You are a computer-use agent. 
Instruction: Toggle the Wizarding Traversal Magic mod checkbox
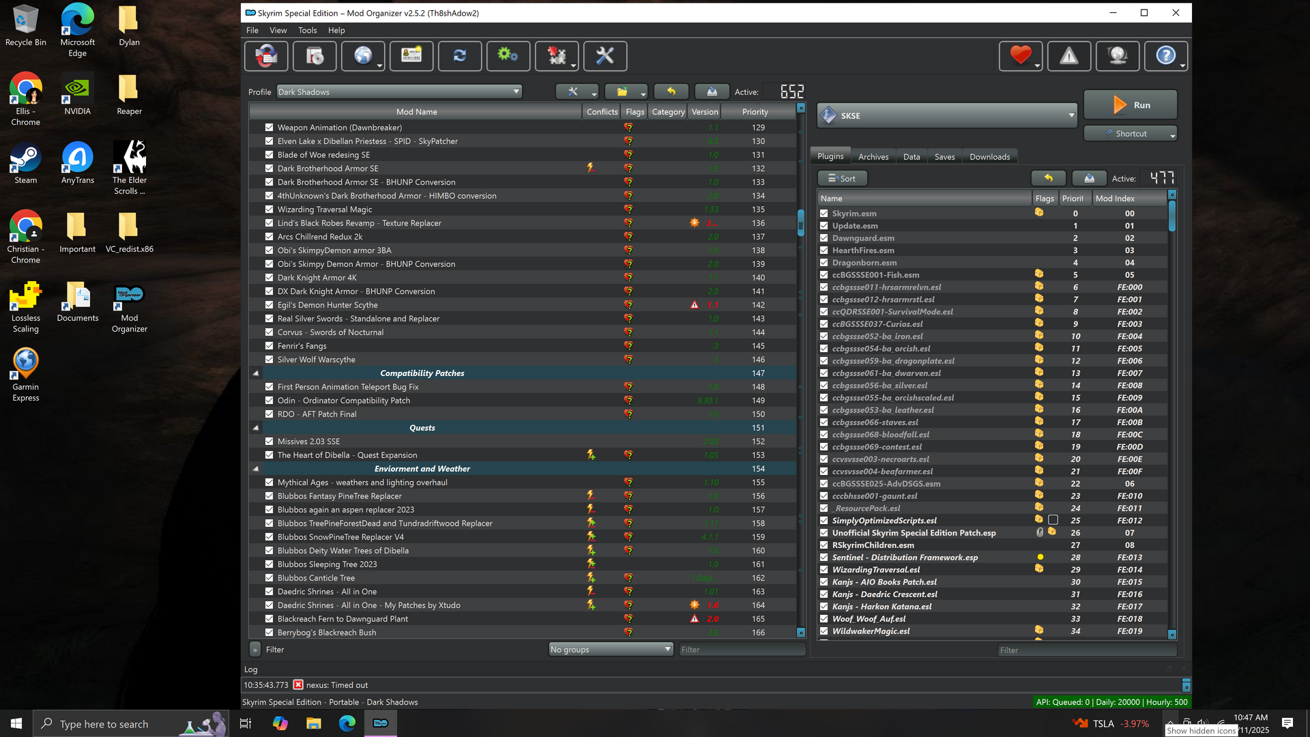[x=270, y=209]
